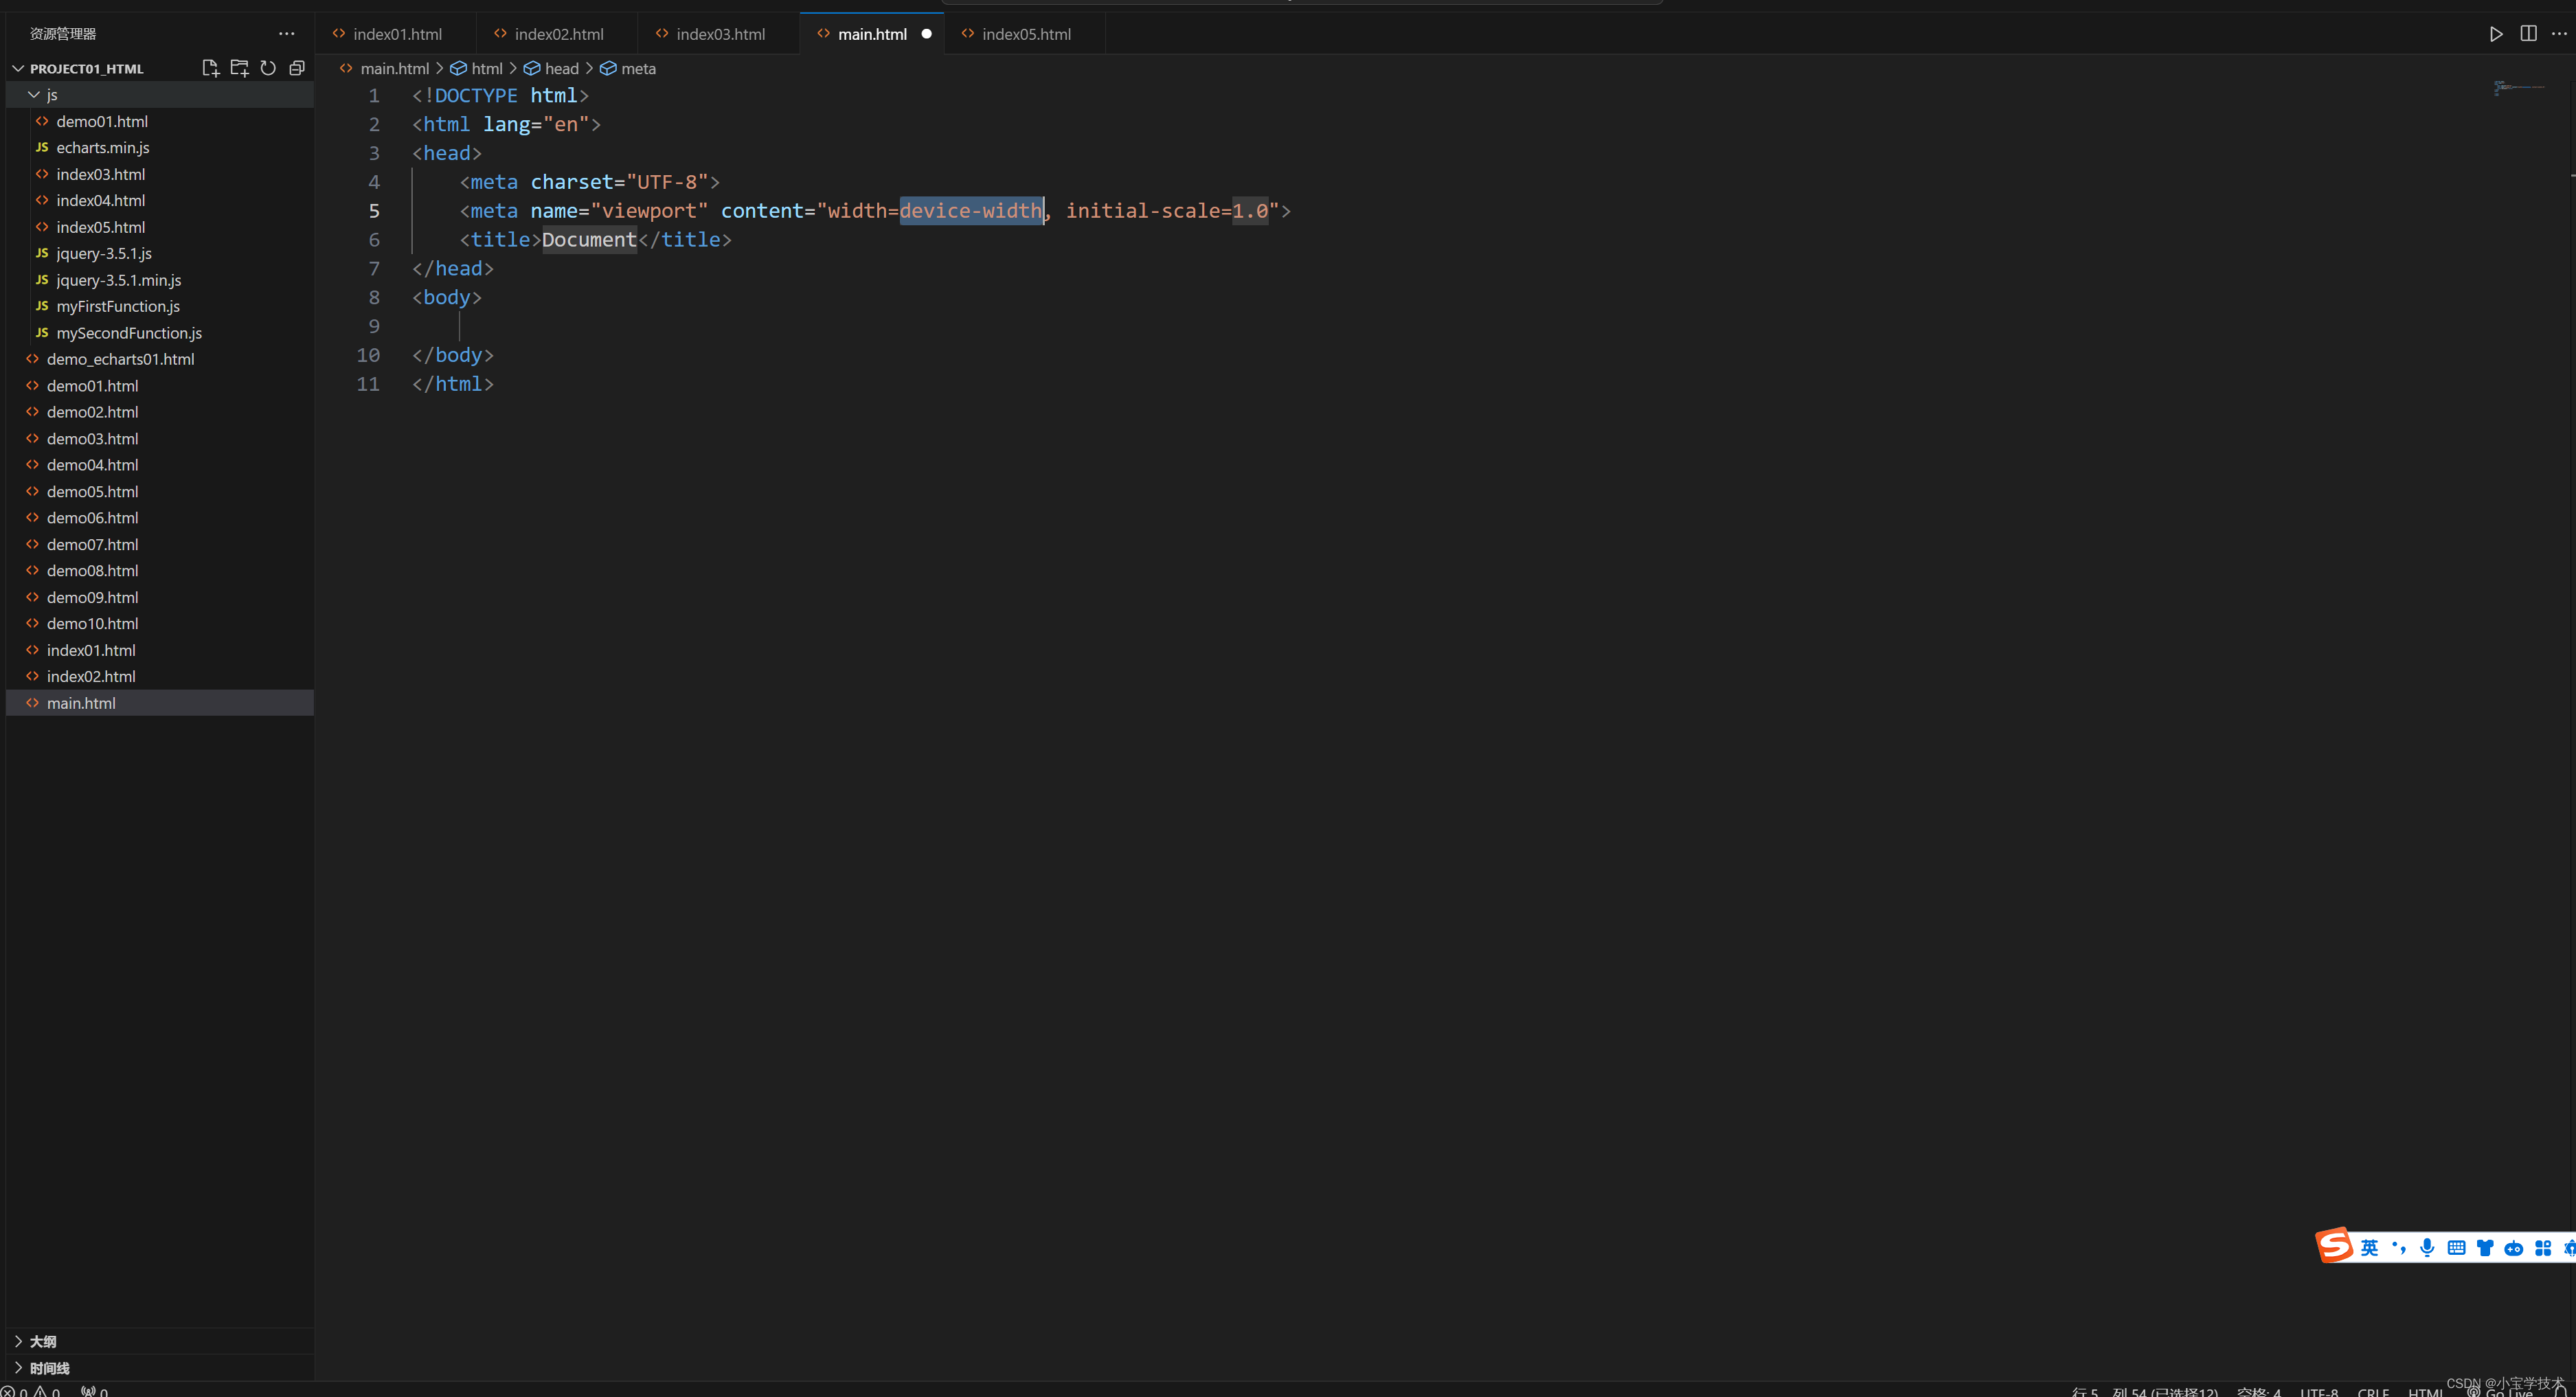The width and height of the screenshot is (2576, 1397).
Task: Click the head breadcrumb item
Action: (x=561, y=69)
